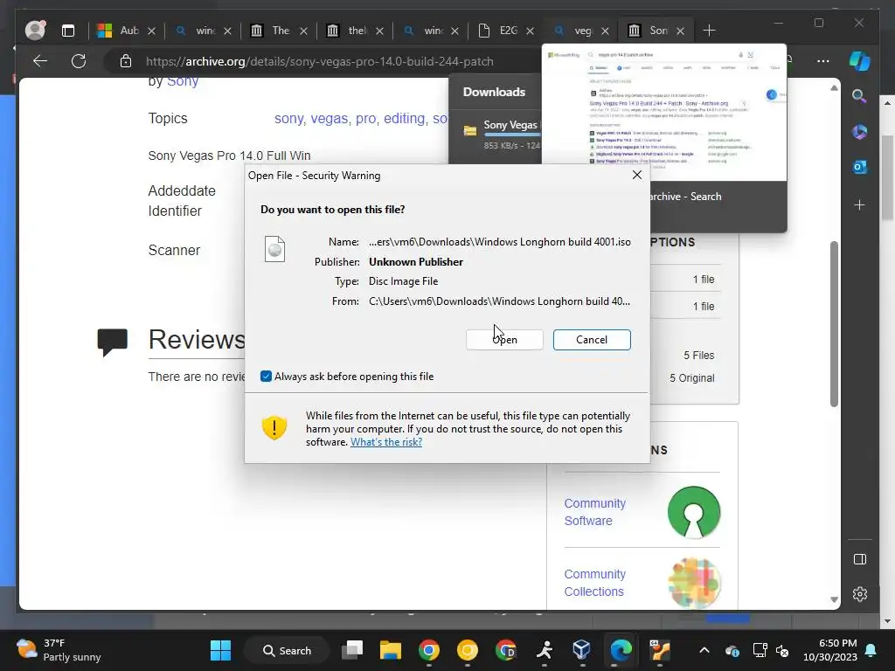Image resolution: width=895 pixels, height=671 pixels.
Task: Open Community Collections link
Action: pyautogui.click(x=594, y=583)
